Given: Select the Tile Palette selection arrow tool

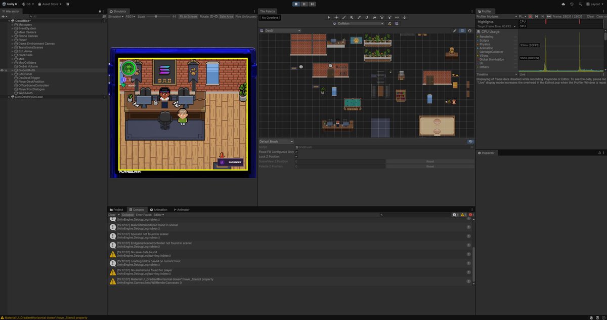Looking at the screenshot, I should click(329, 17).
